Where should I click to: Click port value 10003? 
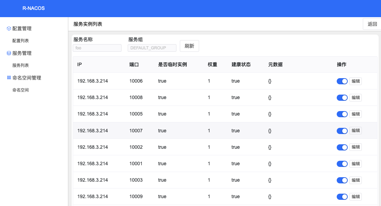[136, 180]
